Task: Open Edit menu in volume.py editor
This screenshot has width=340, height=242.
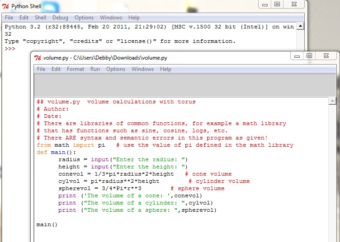Action: 56,69
